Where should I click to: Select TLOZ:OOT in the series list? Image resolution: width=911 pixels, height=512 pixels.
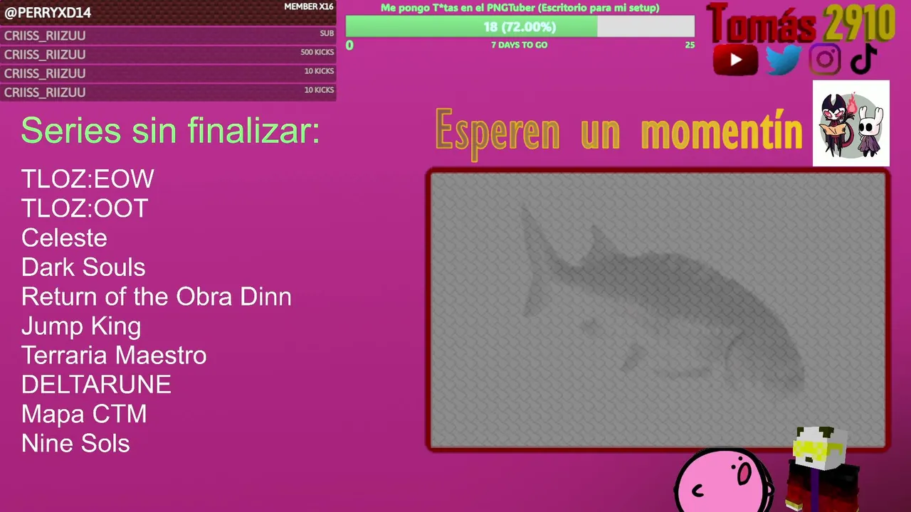click(x=85, y=208)
